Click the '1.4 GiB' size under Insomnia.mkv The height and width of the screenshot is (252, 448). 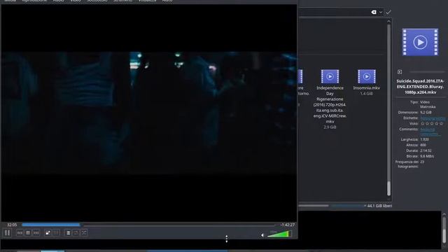366,94
